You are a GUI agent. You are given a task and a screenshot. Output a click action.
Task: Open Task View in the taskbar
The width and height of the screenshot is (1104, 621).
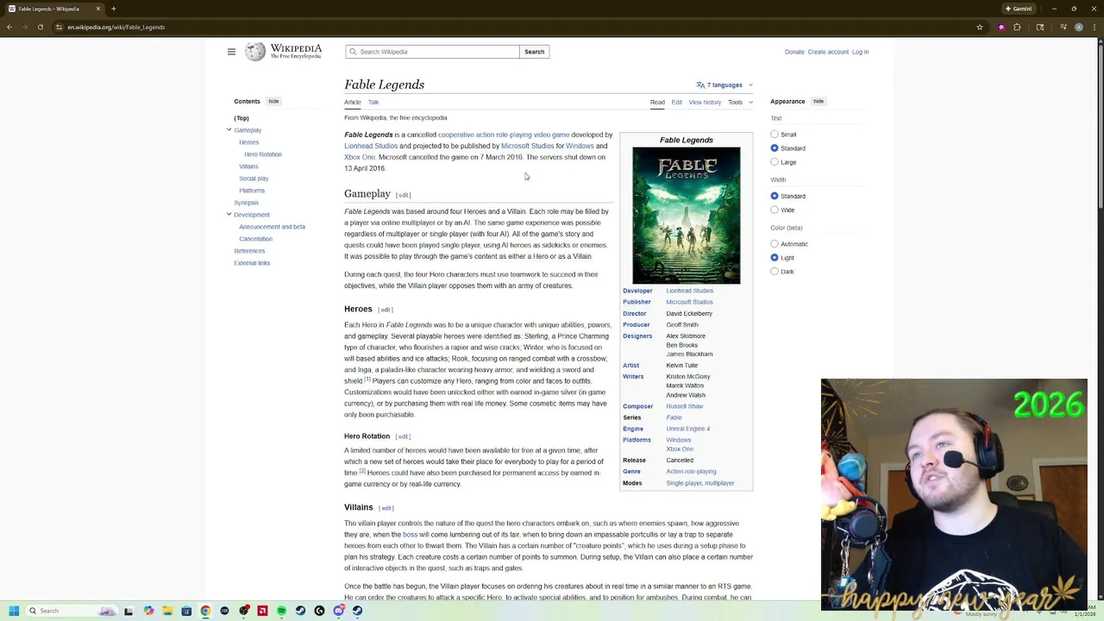(129, 611)
